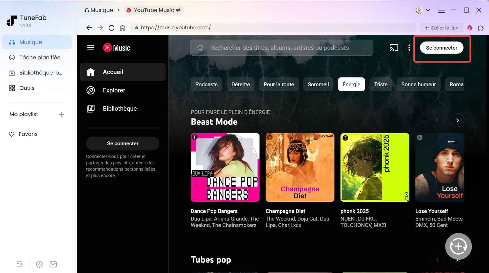Viewport: 489px width, 273px height.
Task: Click the Cast icon next to search bar
Action: [394, 48]
